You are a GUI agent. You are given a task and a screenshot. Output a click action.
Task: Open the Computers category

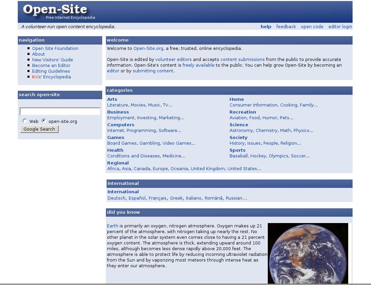coord(121,125)
